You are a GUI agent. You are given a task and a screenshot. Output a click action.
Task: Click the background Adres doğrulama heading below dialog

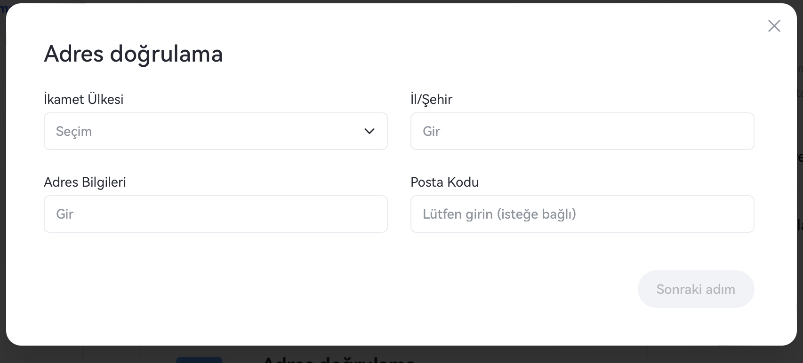[339, 360]
